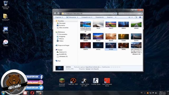Click Especificar la fecha de captura field
This screenshot has height=95, width=169.
tap(93, 67)
